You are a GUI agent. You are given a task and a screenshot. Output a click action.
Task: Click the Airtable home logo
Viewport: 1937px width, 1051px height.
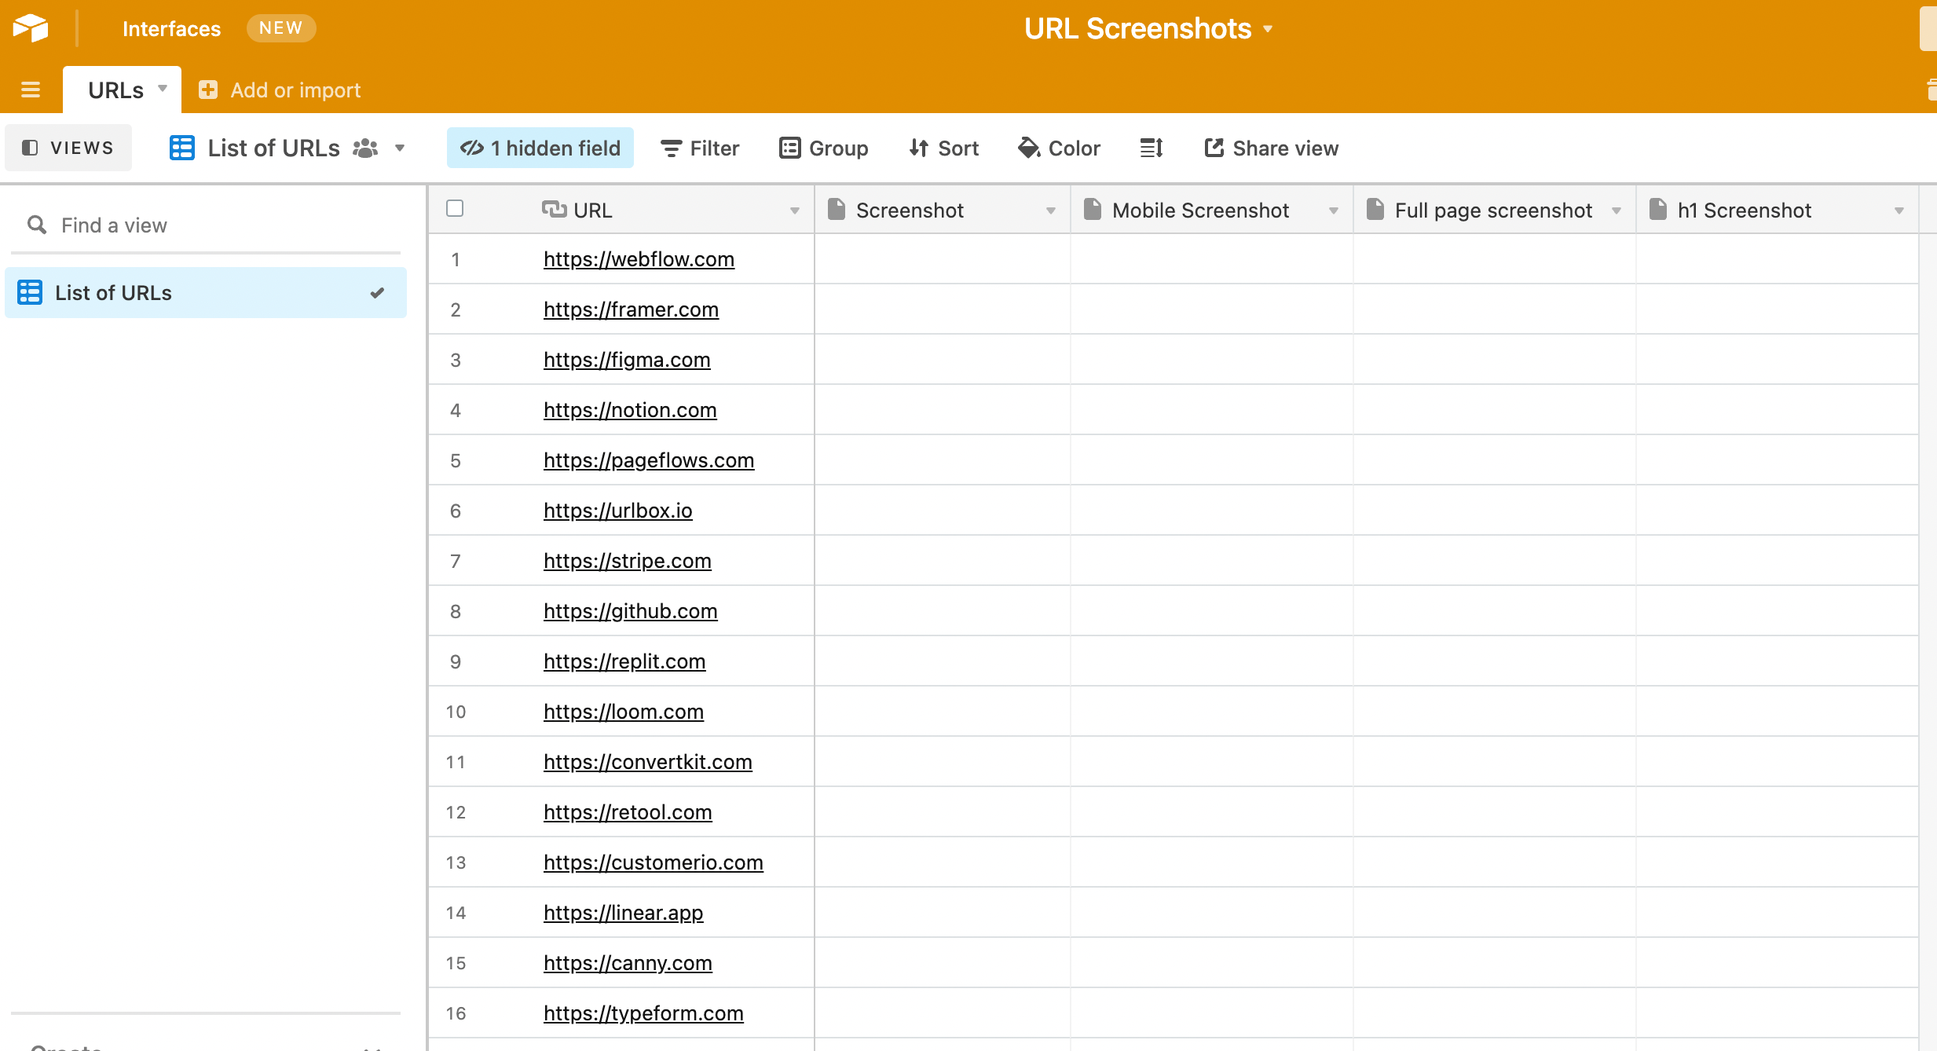click(29, 28)
